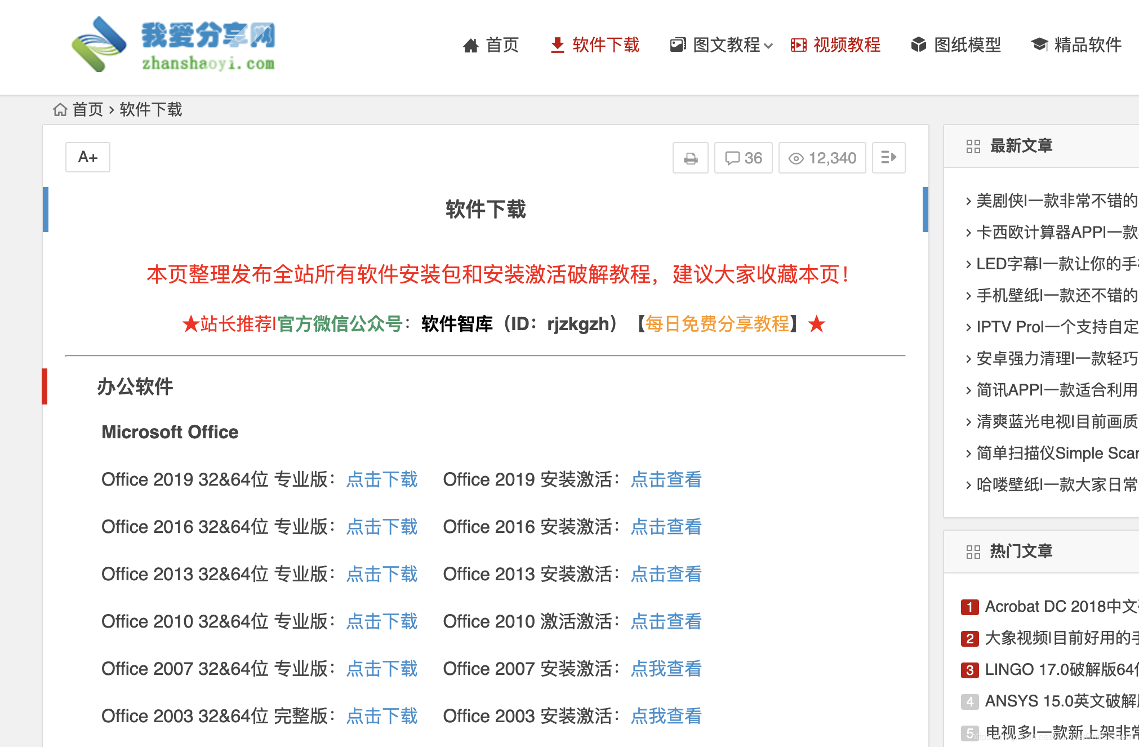
Task: Click the list/outline icon next to view count
Action: 888,158
